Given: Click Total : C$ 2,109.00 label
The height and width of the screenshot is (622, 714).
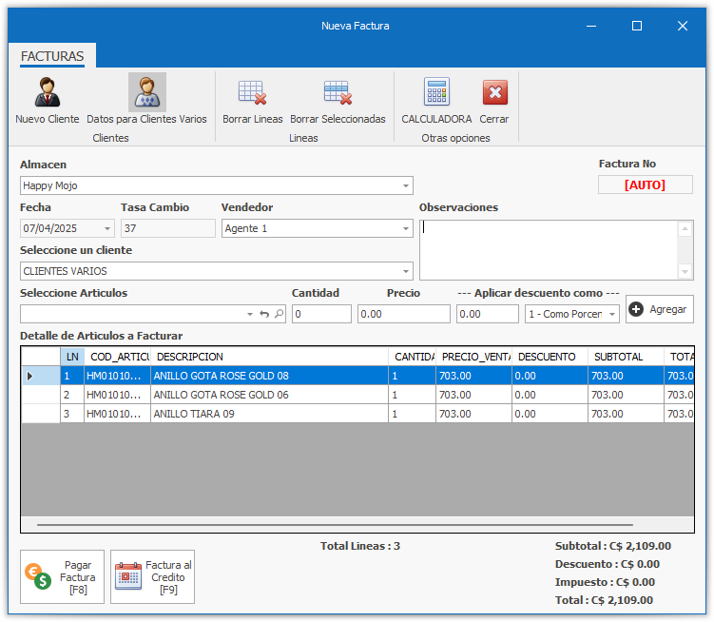Looking at the screenshot, I should (x=604, y=600).
